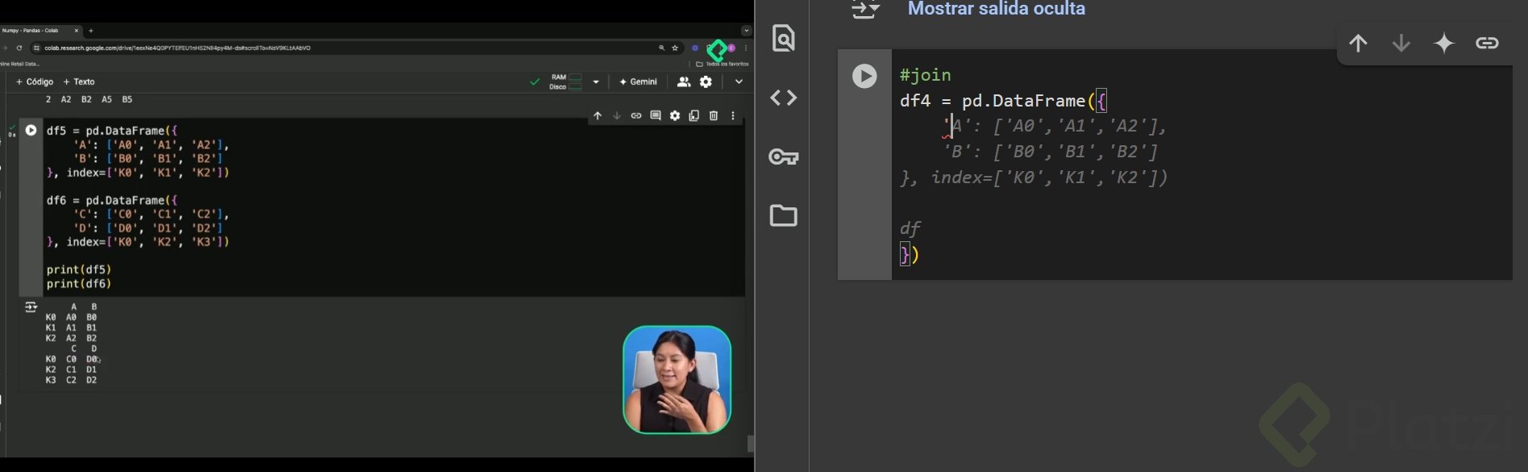
Task: Add a new Código cell
Action: coord(35,81)
